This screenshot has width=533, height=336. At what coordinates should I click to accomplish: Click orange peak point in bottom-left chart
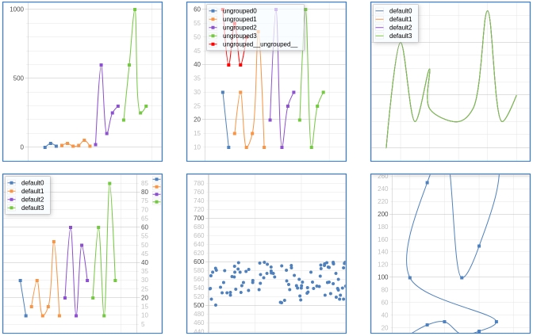[54, 241]
